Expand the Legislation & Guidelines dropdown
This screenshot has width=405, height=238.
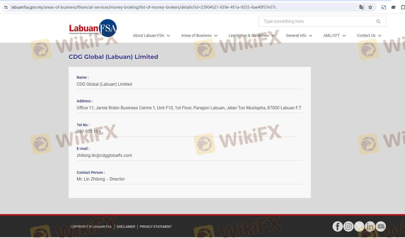click(252, 35)
